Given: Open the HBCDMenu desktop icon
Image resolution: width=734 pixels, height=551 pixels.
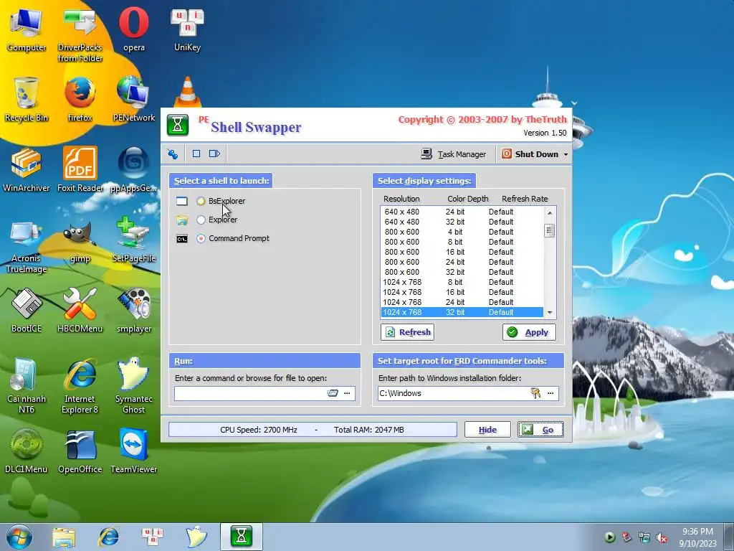Looking at the screenshot, I should [80, 310].
